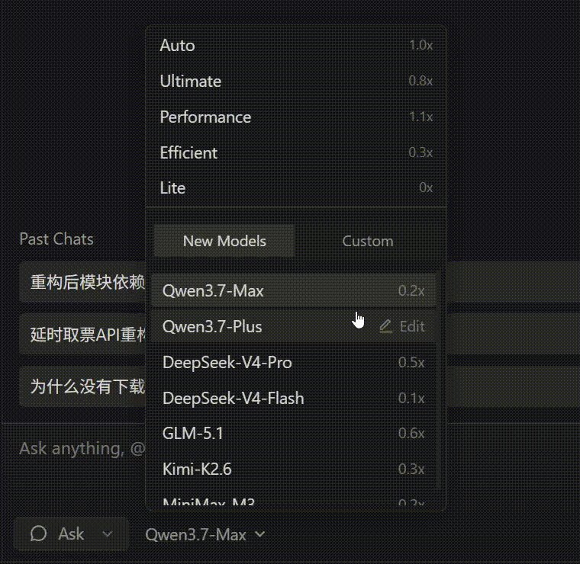Choose the Performance model option
This screenshot has width=580, height=564.
[296, 117]
